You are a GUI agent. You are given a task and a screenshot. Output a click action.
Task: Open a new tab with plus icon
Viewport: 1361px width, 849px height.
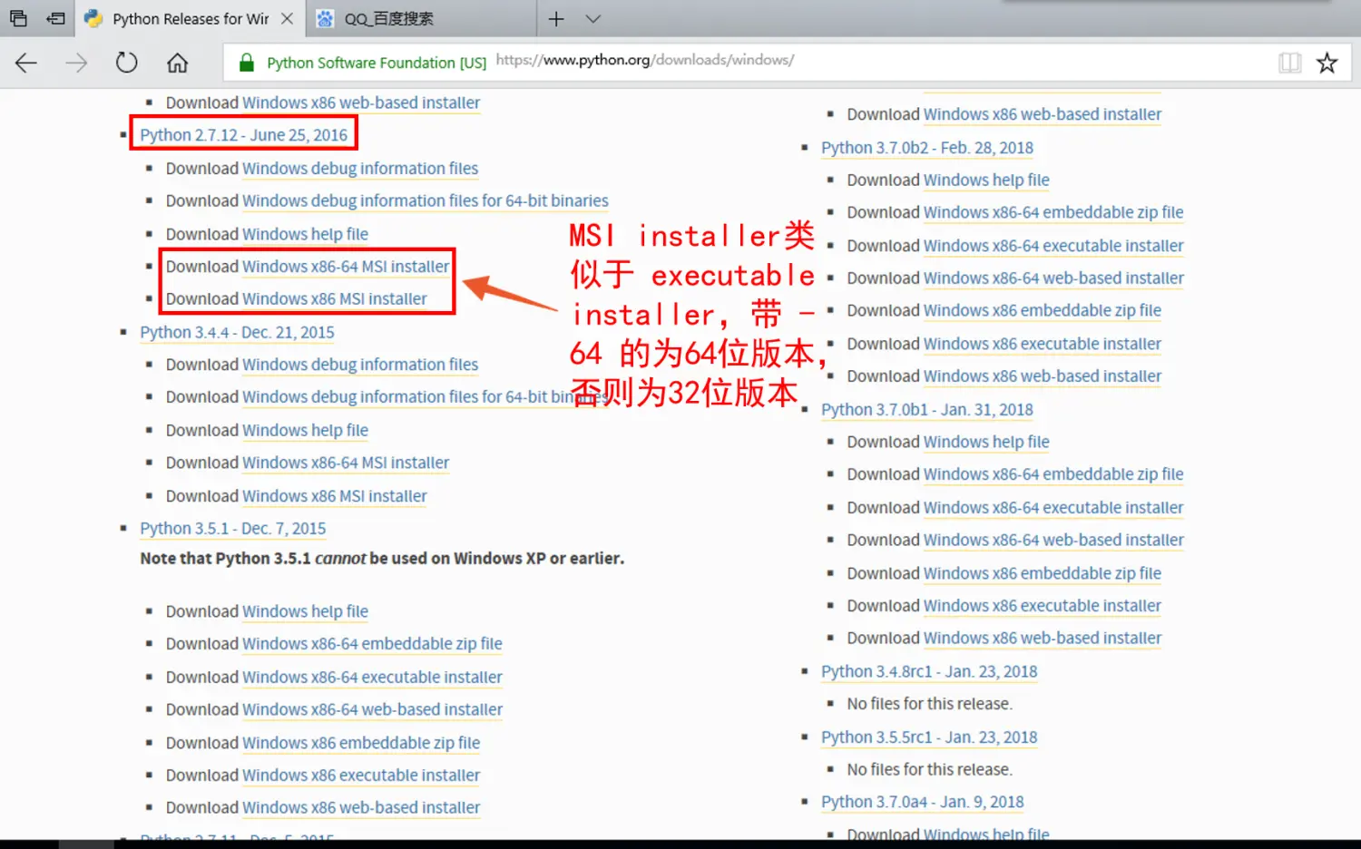point(556,19)
